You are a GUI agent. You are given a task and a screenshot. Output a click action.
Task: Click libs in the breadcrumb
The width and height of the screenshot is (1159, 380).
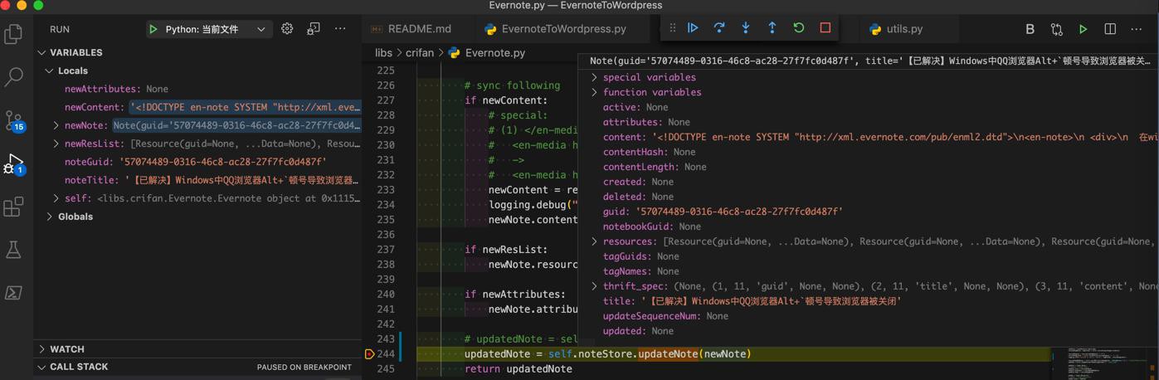coord(383,52)
